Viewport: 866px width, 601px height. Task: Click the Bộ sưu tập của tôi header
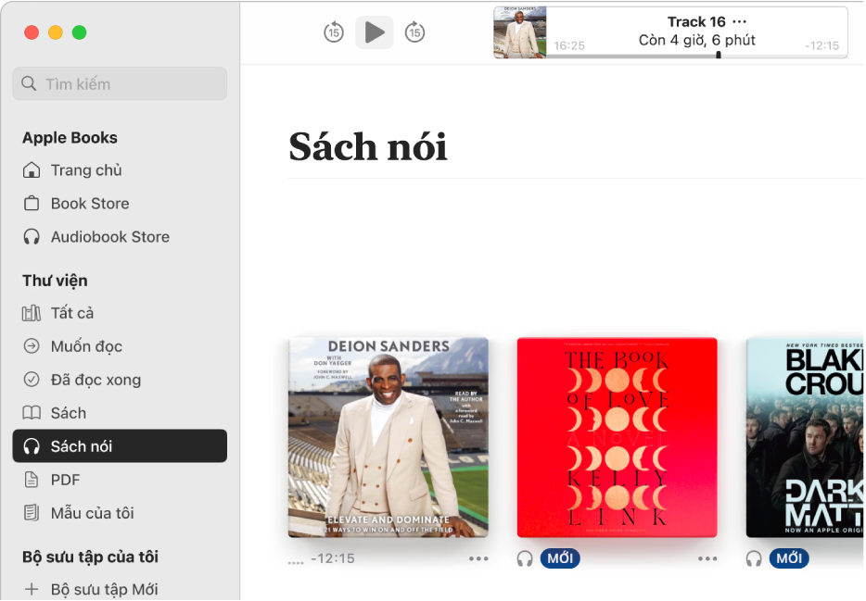90,557
